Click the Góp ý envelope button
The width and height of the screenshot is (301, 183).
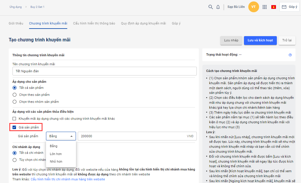[x=289, y=7]
